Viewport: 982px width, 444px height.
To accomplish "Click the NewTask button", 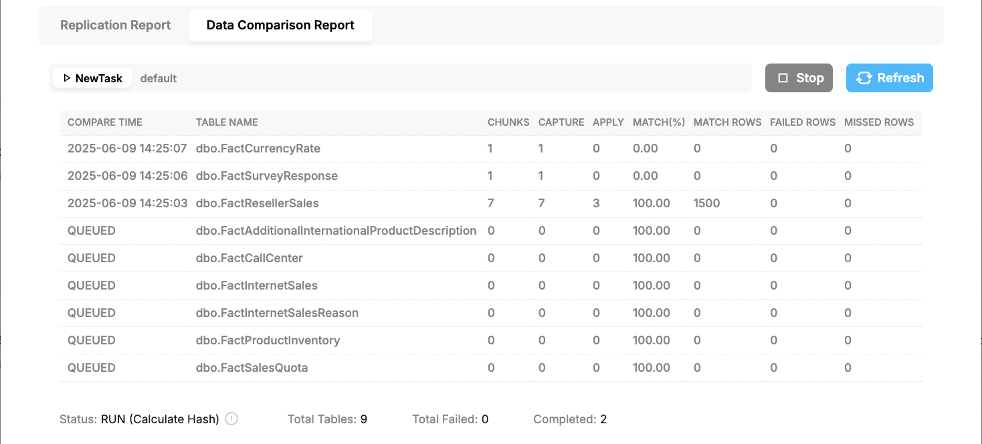I will [x=92, y=78].
